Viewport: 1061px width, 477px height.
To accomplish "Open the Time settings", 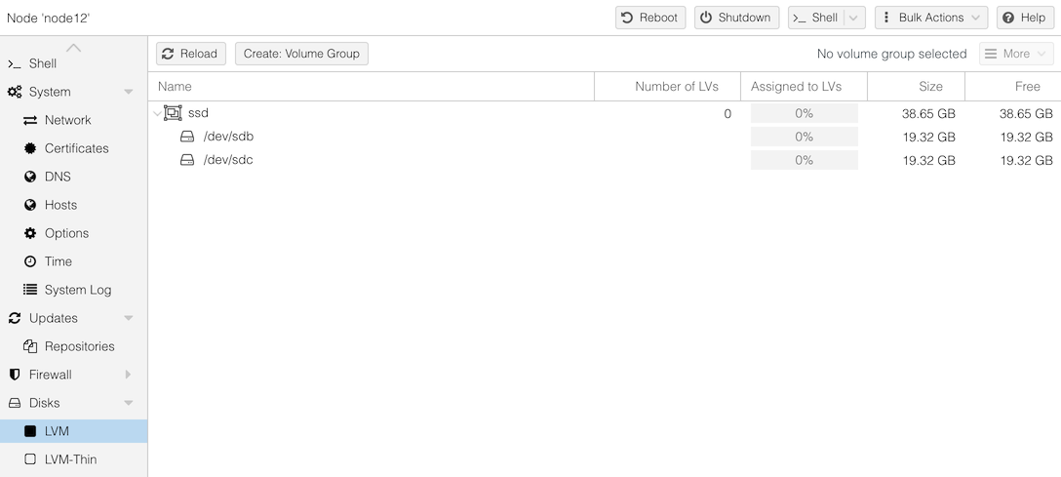I will point(58,261).
